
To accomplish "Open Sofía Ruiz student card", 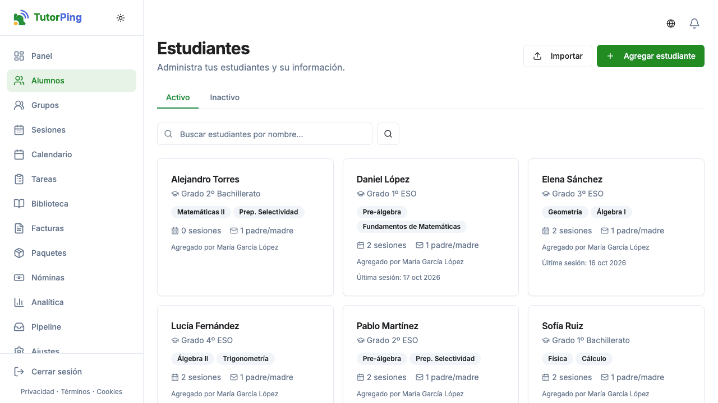I will pyautogui.click(x=616, y=354).
